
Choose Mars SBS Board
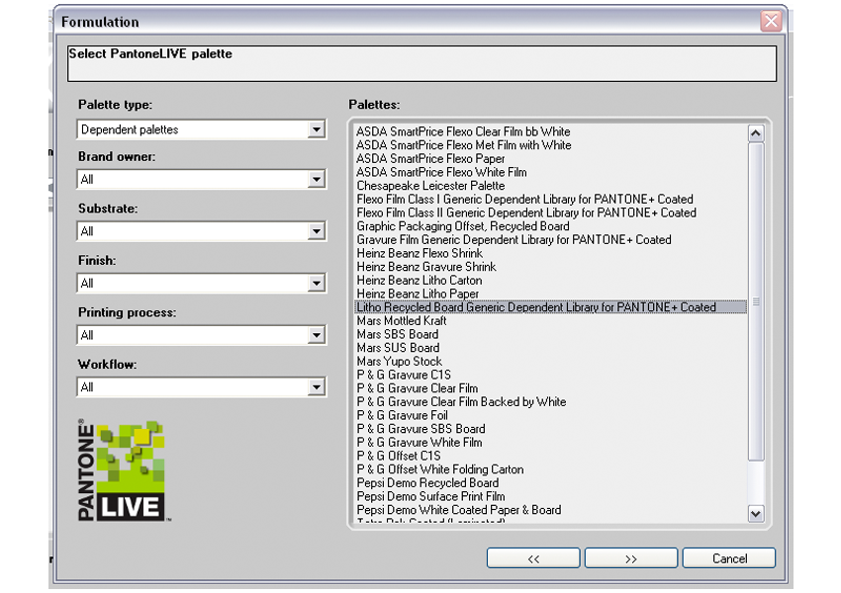398,334
